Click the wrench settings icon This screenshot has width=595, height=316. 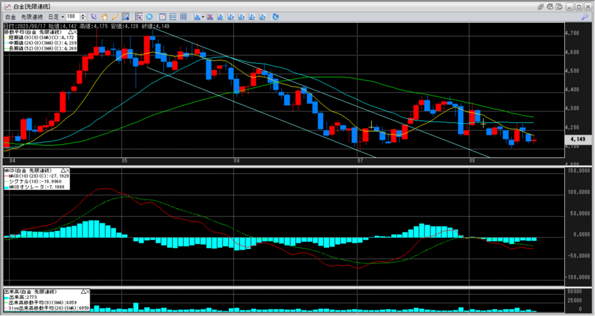[x=583, y=17]
